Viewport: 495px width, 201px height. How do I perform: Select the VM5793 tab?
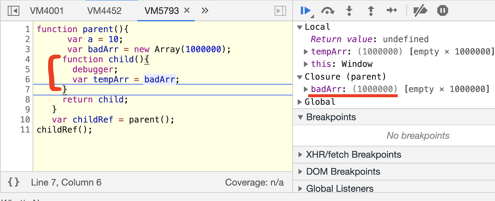tap(162, 11)
